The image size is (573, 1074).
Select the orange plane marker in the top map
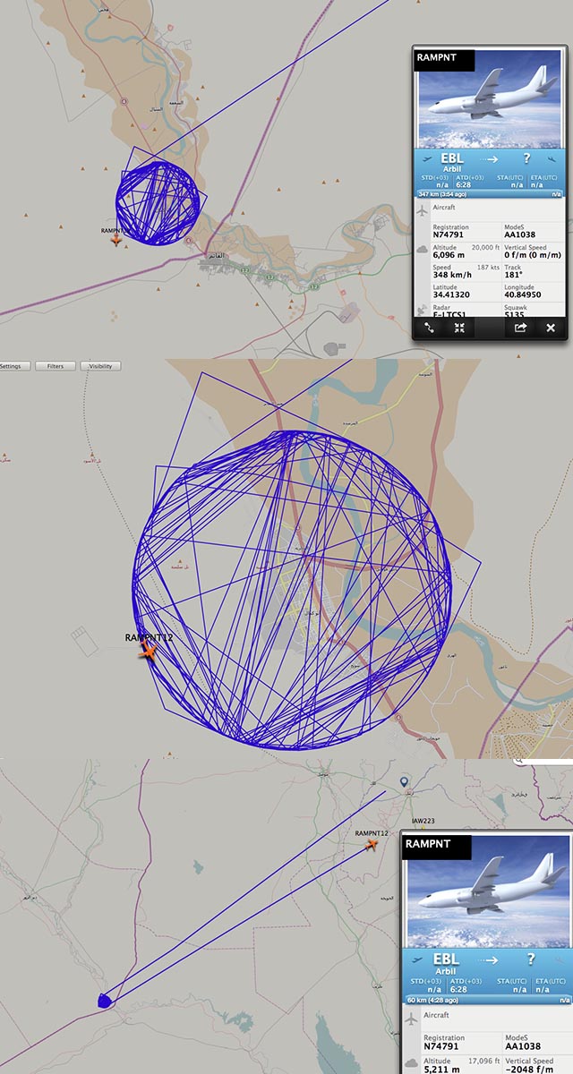[115, 240]
